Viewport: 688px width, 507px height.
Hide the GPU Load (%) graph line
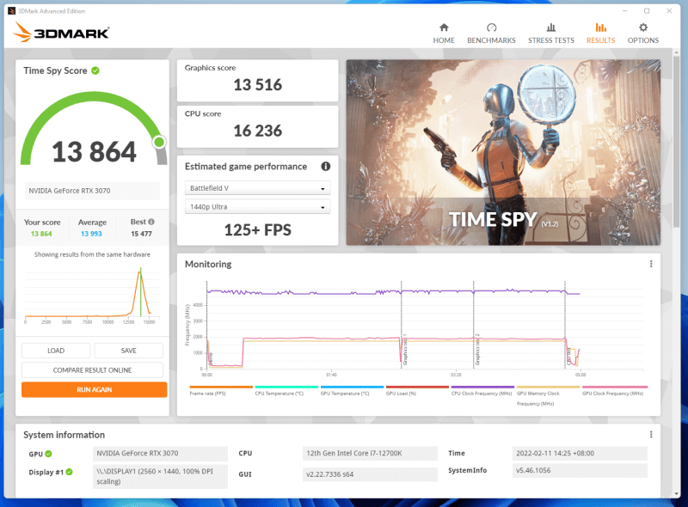pos(402,389)
